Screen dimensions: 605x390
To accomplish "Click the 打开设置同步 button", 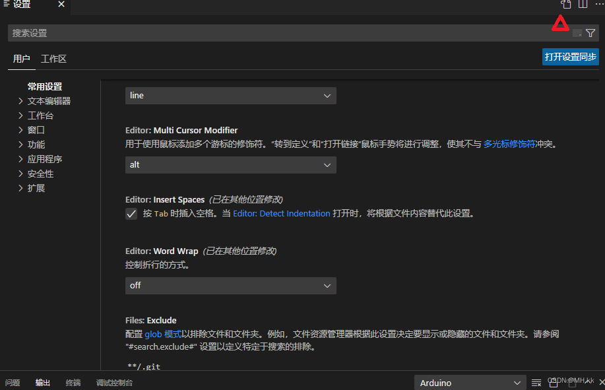I will [x=569, y=57].
